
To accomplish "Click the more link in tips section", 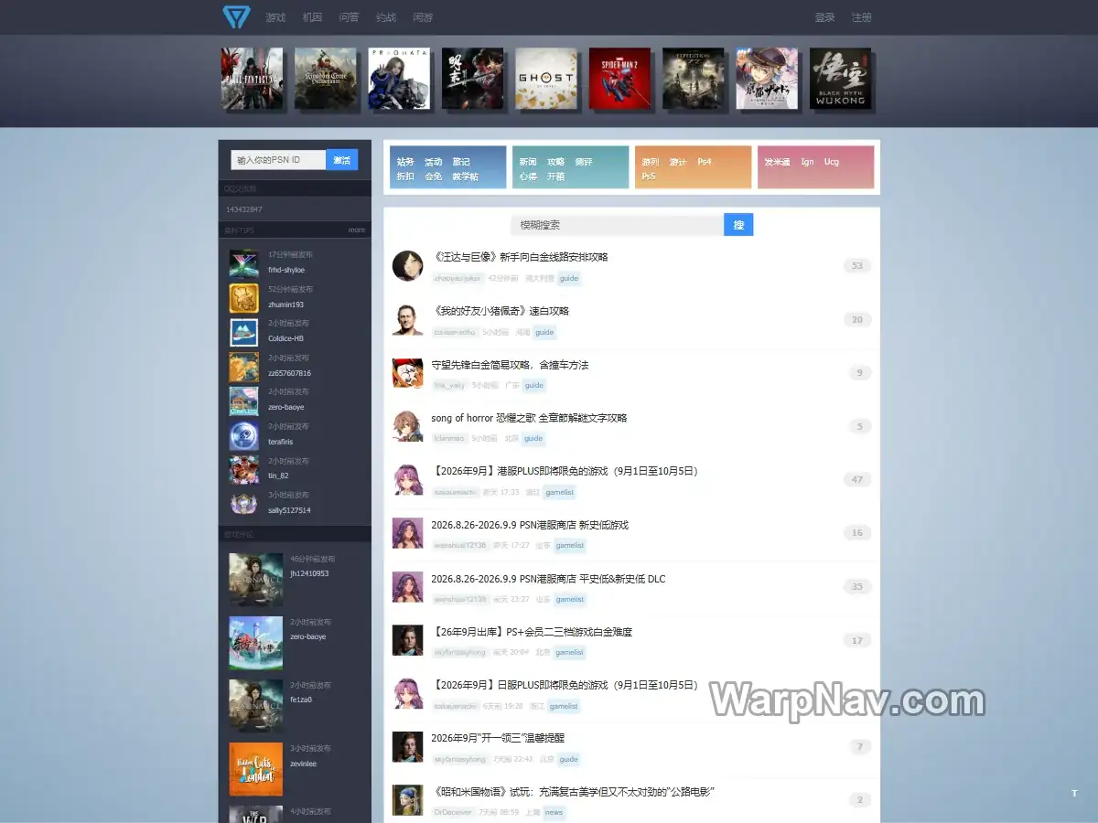I will point(357,230).
